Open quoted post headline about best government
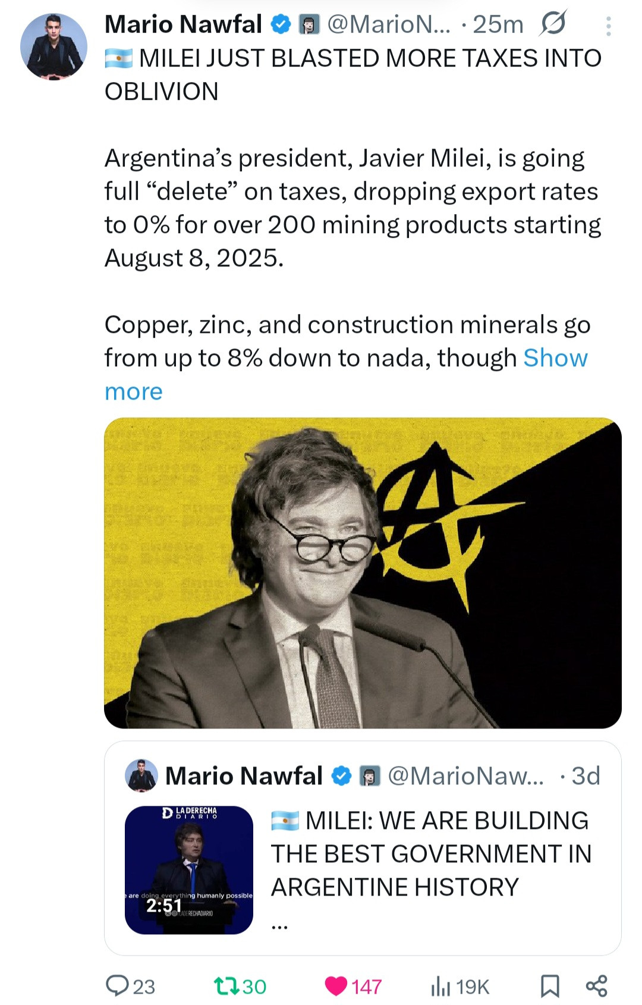This screenshot has width=642, height=1005. click(x=431, y=853)
